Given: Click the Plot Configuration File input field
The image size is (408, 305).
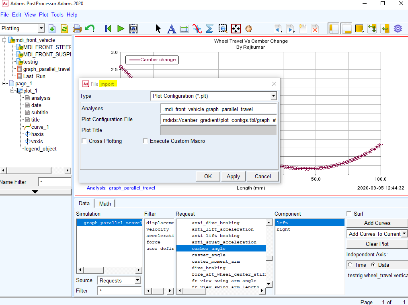Looking at the screenshot, I should pyautogui.click(x=218, y=120).
